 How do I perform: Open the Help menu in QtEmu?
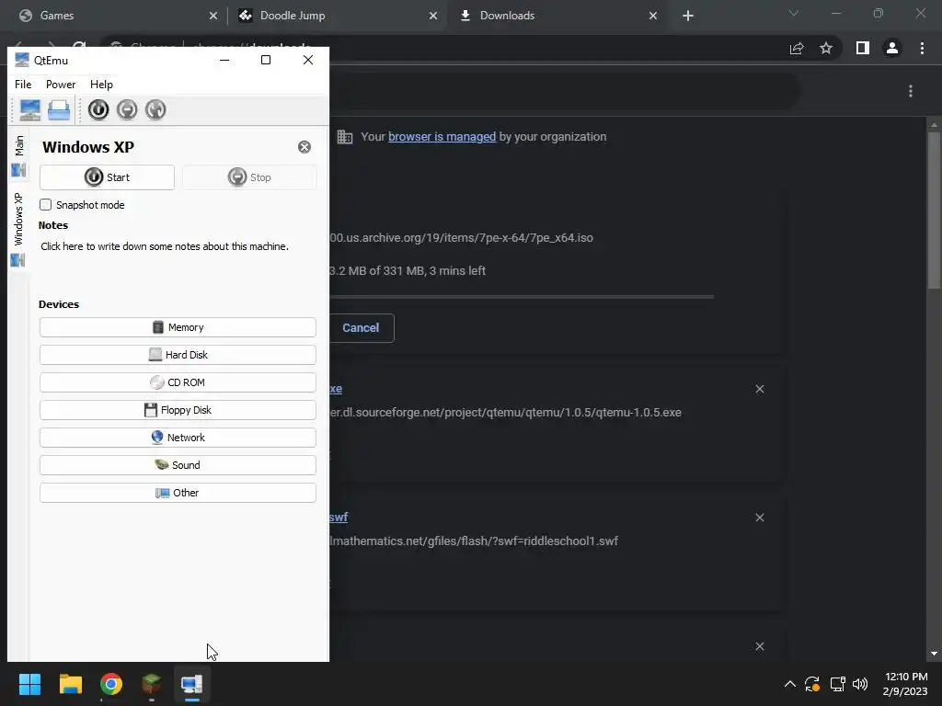click(x=101, y=85)
